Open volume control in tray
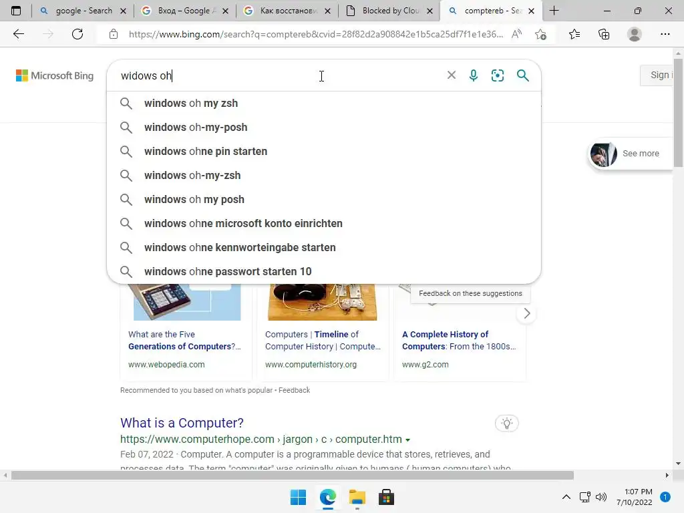Image resolution: width=684 pixels, height=513 pixels. pyautogui.click(x=601, y=497)
